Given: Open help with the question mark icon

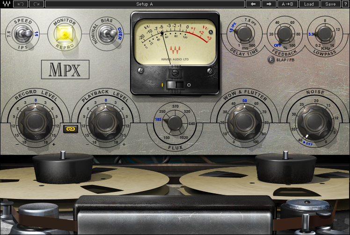Looking at the screenshot, I should click(x=345, y=4).
